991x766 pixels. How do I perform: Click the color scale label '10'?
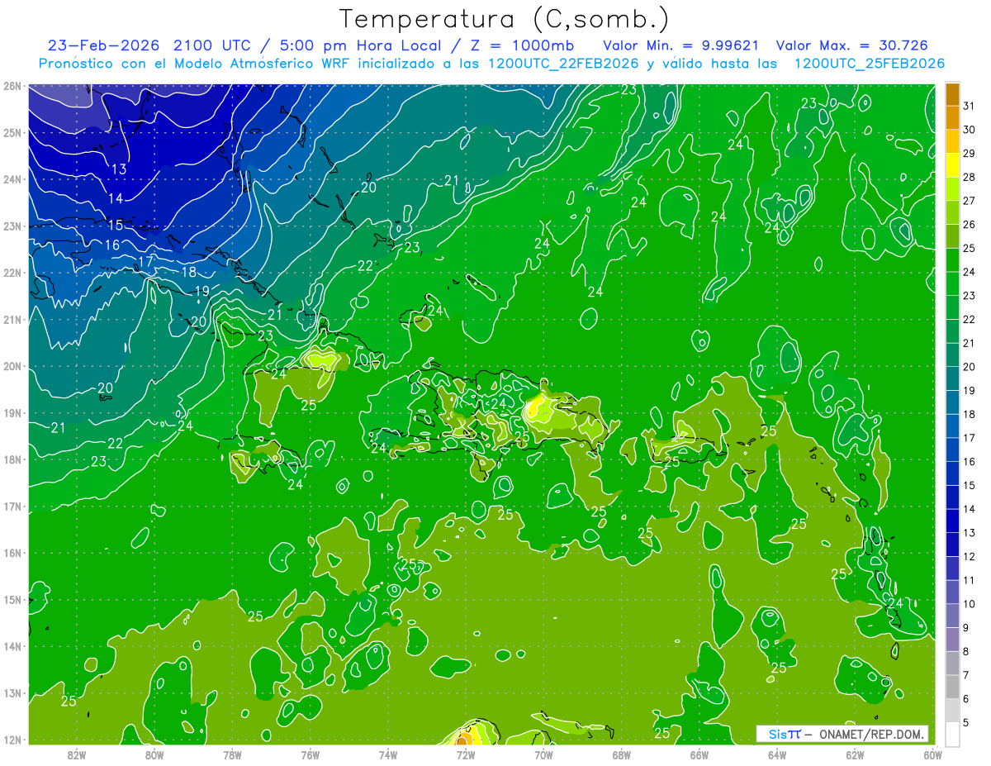(x=970, y=604)
